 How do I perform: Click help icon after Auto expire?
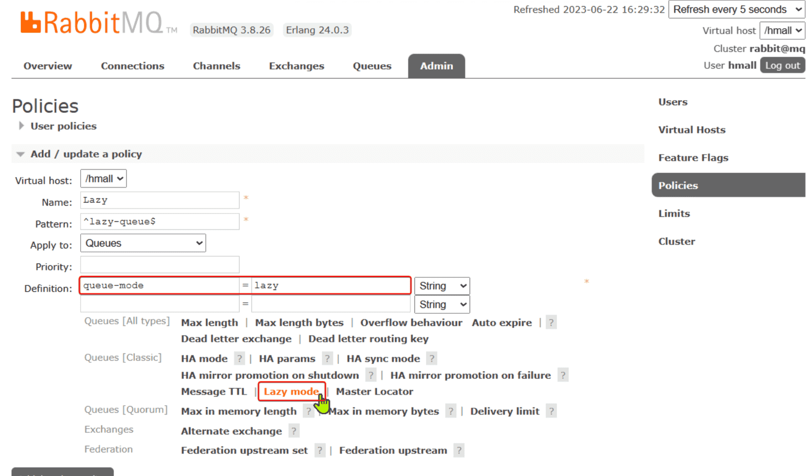point(551,323)
